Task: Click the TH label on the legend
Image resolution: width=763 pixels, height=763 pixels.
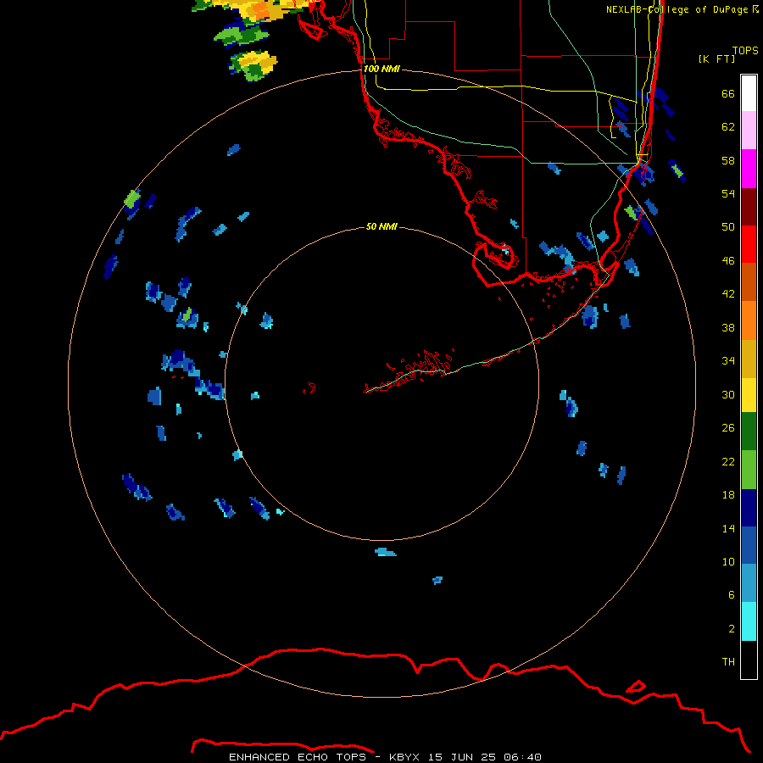Action: [x=728, y=661]
